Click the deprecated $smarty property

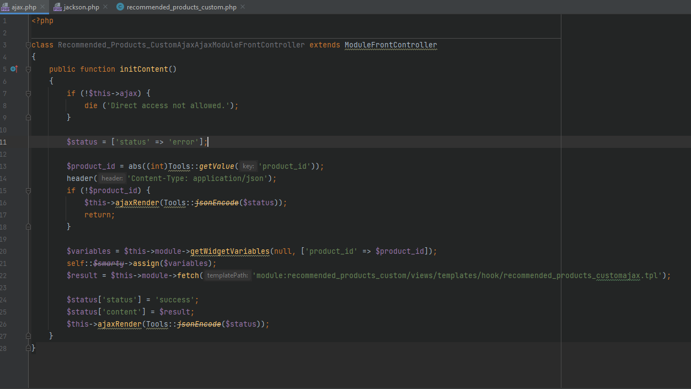point(109,263)
